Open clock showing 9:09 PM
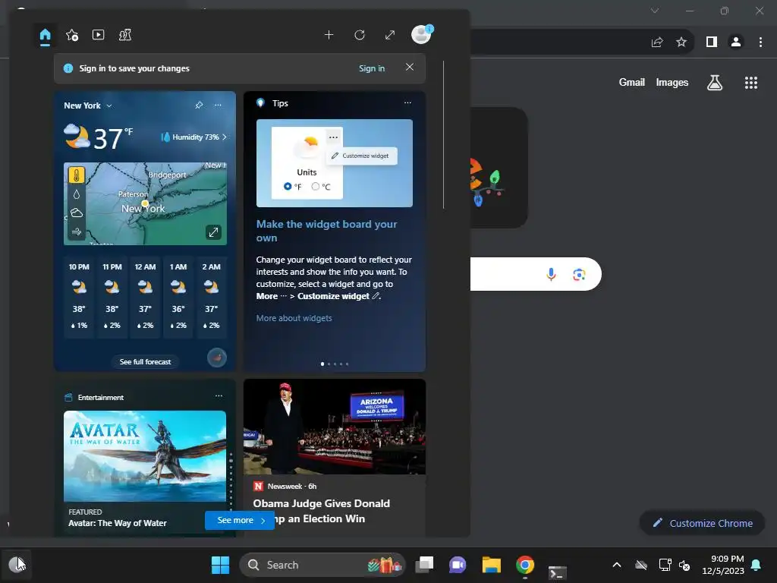The height and width of the screenshot is (583, 777). [723, 565]
